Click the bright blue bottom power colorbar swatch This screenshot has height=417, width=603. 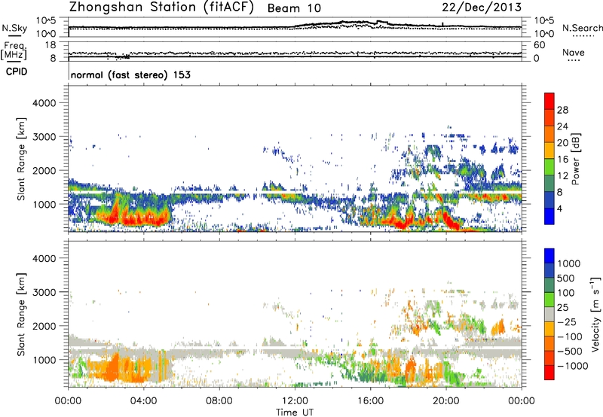click(x=549, y=216)
